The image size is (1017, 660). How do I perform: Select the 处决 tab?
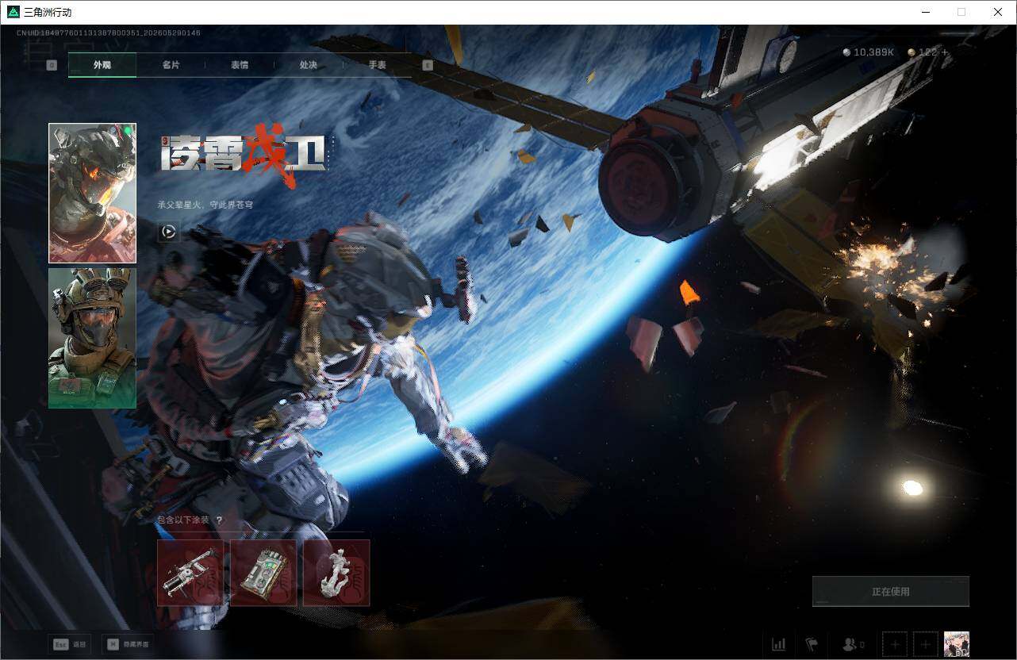[x=309, y=65]
